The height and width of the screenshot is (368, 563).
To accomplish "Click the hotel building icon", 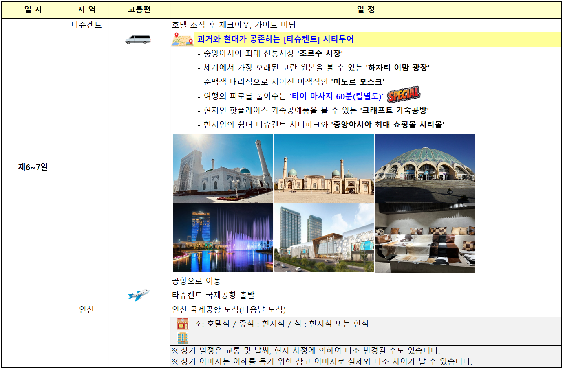I will coord(183,338).
